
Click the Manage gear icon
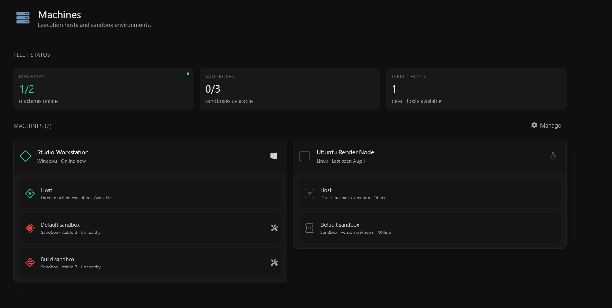click(534, 125)
